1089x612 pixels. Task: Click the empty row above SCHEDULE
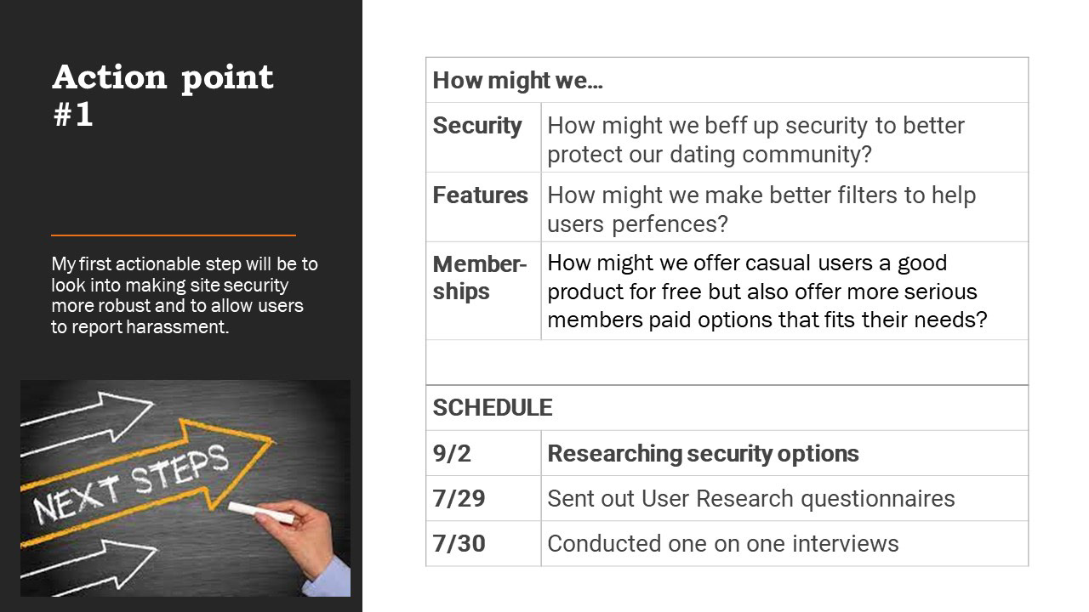727,362
